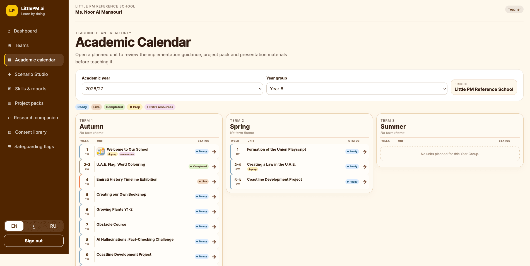Screen dimensions: 530x266
Task: Open arrow for AI Hallucinations unit
Action: pos(214,242)
